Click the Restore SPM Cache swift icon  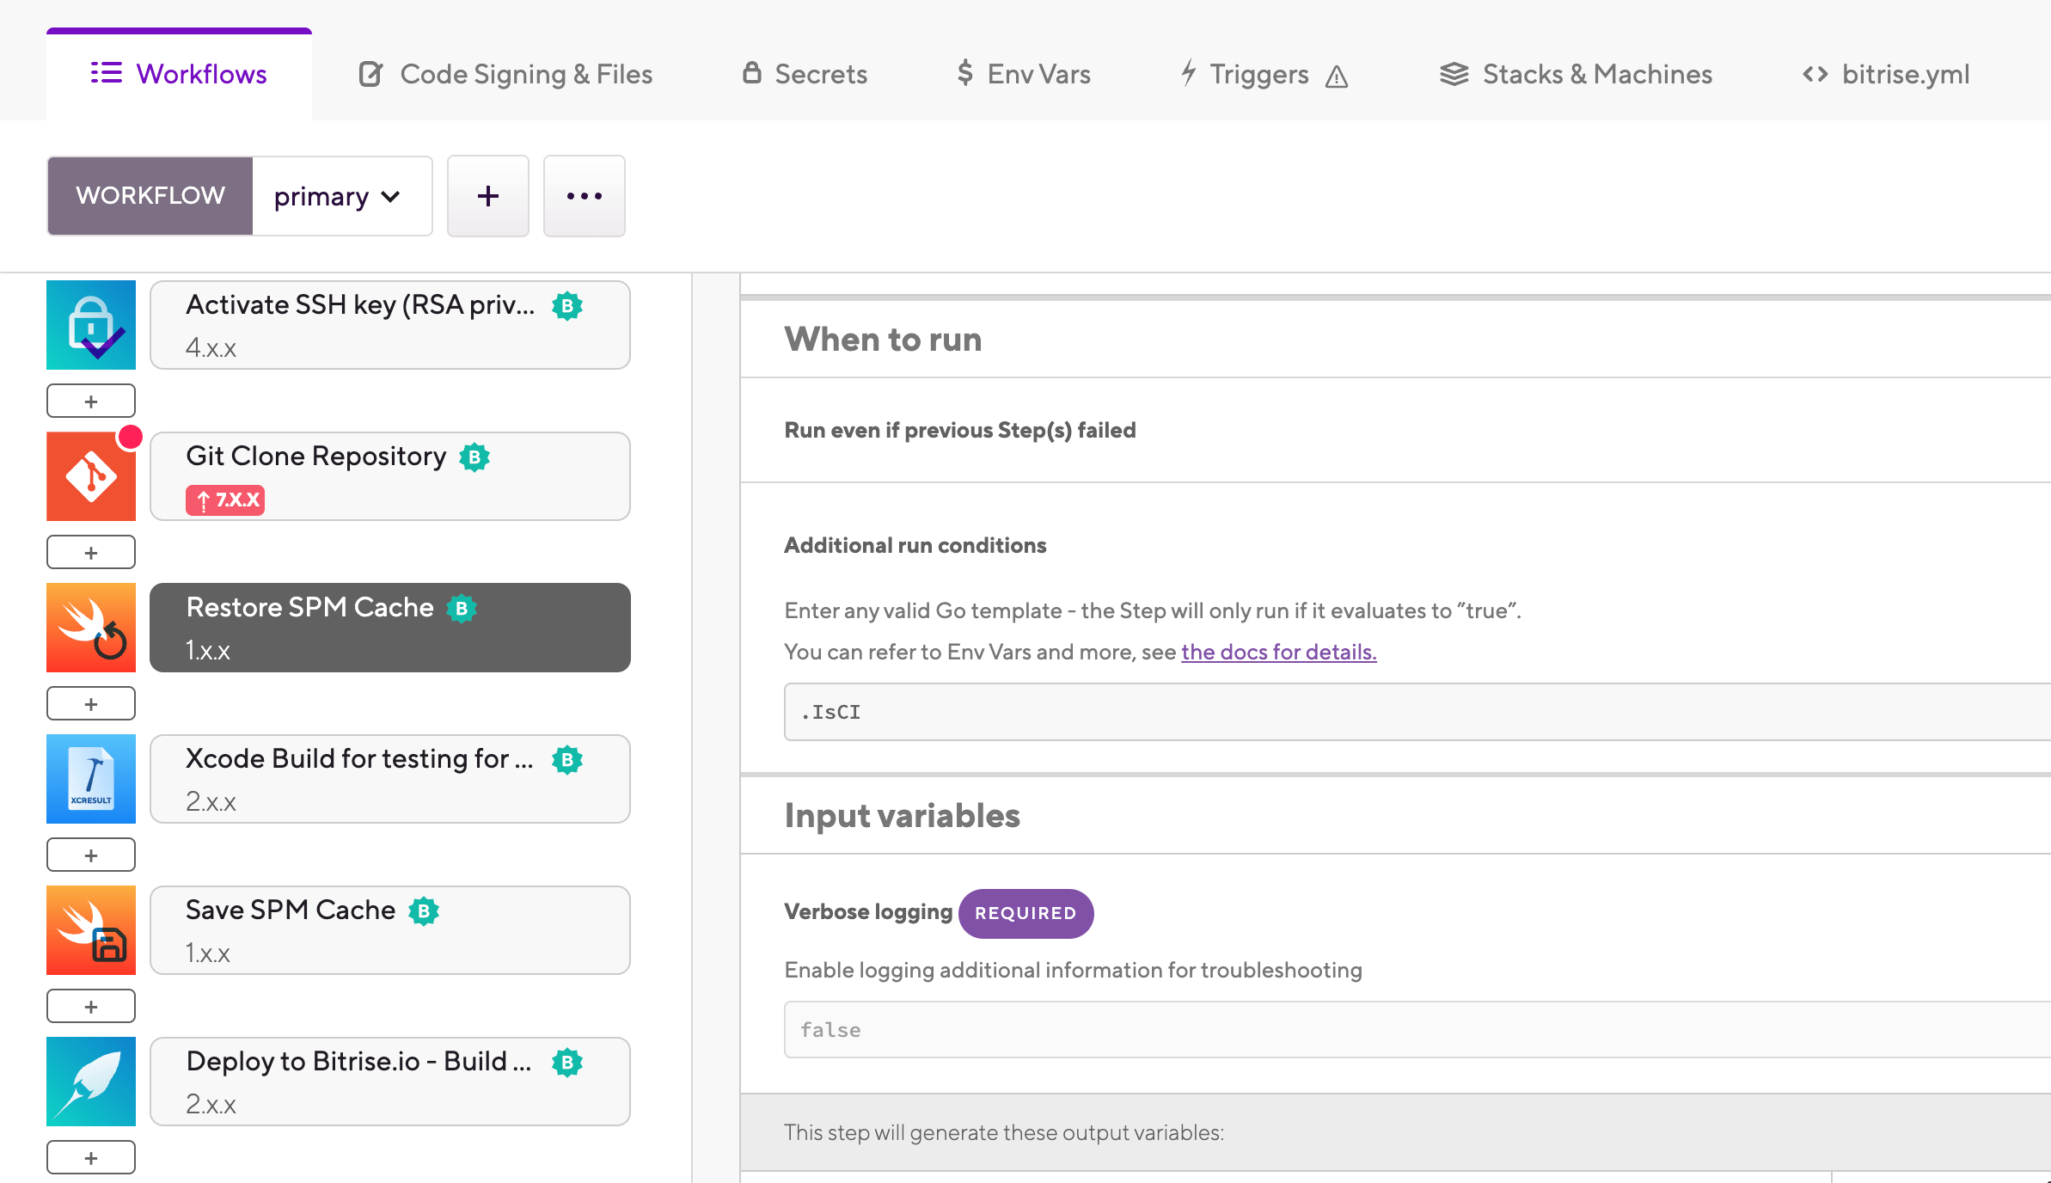pyautogui.click(x=91, y=628)
